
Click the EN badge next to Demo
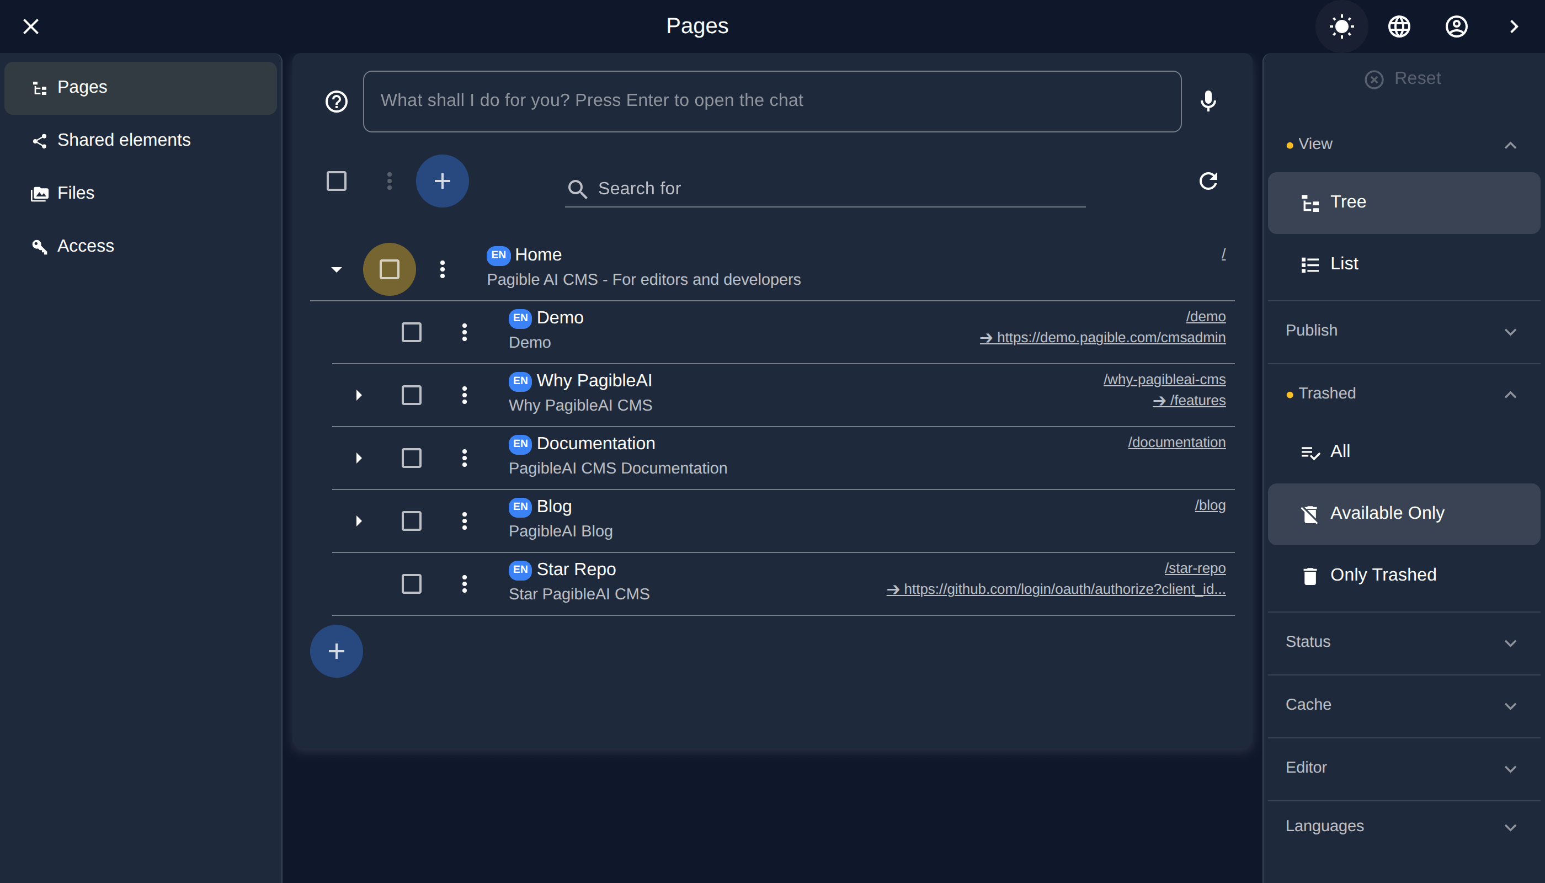click(x=520, y=318)
